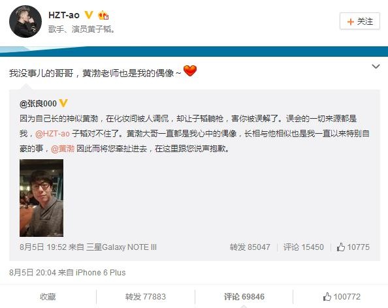Select the 收藏 favorite tab
388x308 pixels.
48,297
